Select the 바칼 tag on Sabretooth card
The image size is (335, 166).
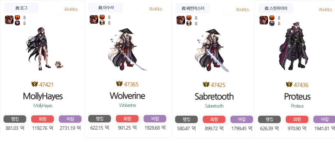tap(242, 120)
